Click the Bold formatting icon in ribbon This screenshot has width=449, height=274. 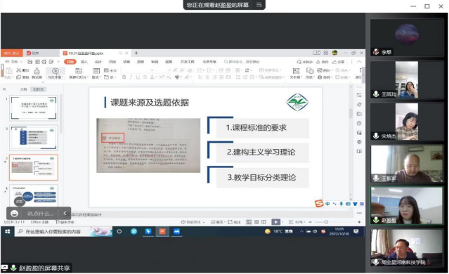coord(124,77)
